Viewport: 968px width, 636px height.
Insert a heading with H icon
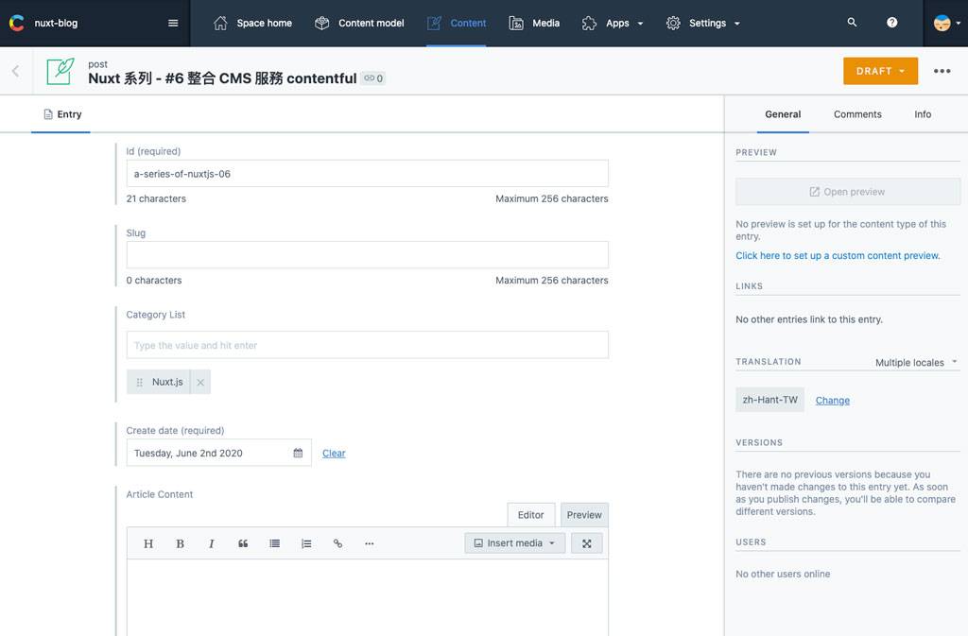[x=148, y=543]
